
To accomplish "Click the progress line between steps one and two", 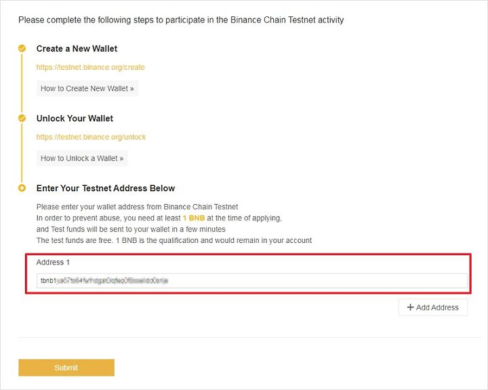I will (22, 83).
